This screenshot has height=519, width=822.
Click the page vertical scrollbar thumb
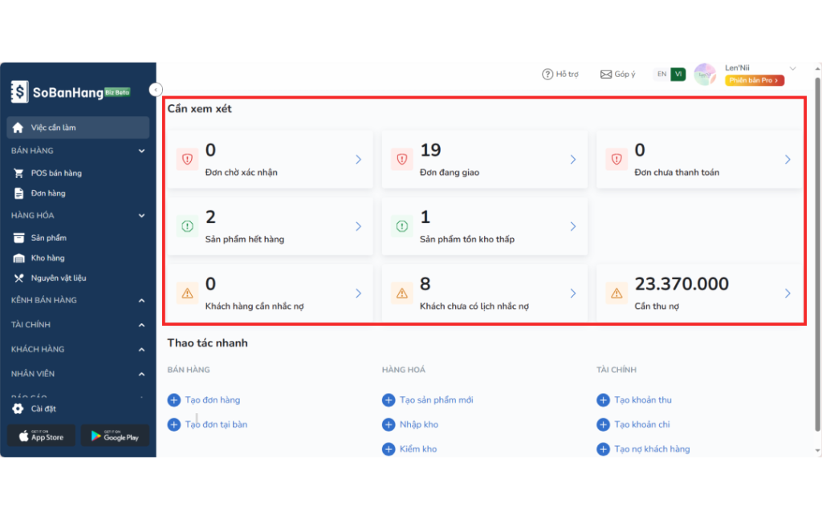[817, 254]
